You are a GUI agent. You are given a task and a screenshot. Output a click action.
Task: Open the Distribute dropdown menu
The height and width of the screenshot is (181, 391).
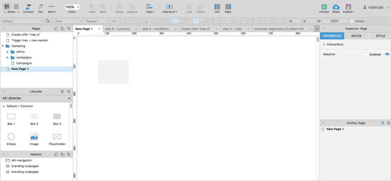click(170, 8)
